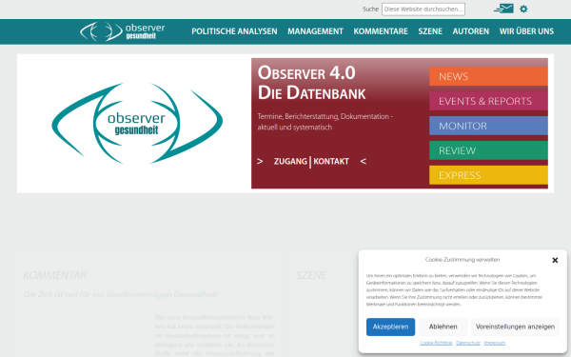571x357 pixels.
Task: Open the Sondervermögen Gesundheit article title
Action: click(121, 294)
